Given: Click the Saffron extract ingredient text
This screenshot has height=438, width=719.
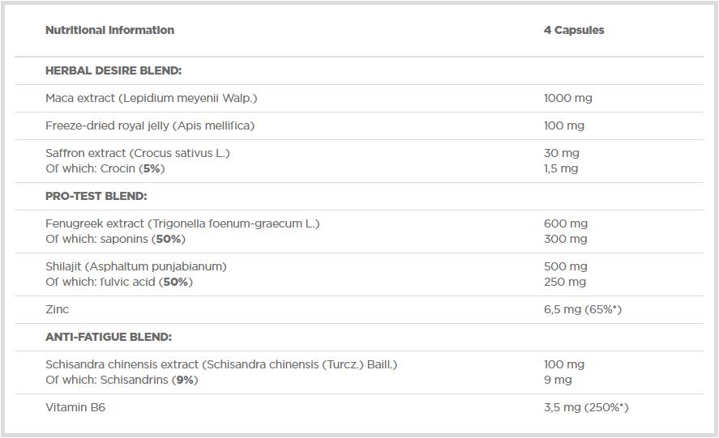Looking at the screenshot, I should coord(138,153).
